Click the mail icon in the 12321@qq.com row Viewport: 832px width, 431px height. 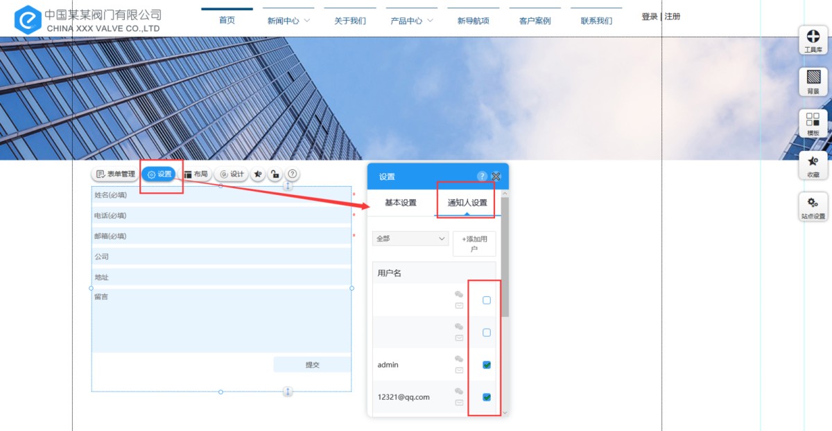pyautogui.click(x=459, y=403)
